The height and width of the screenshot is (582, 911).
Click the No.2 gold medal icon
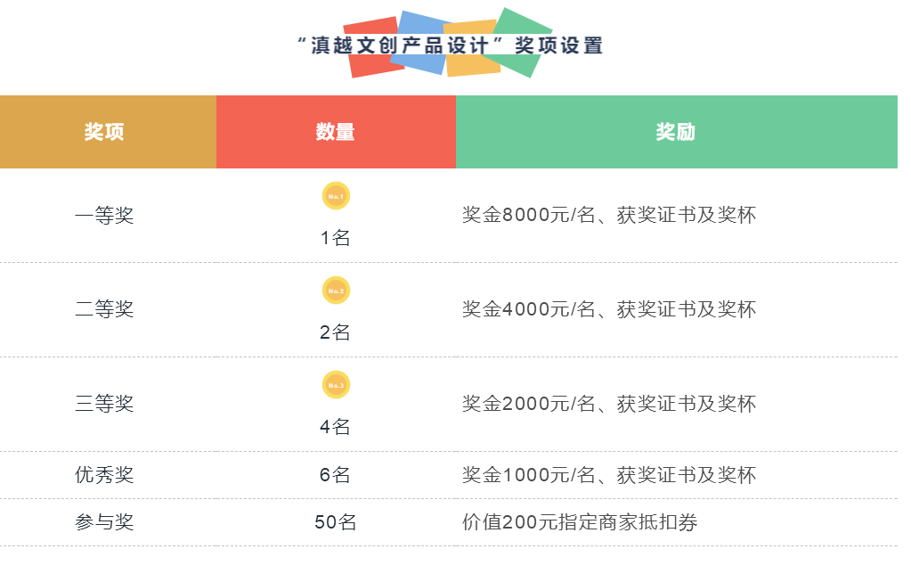coord(336,291)
